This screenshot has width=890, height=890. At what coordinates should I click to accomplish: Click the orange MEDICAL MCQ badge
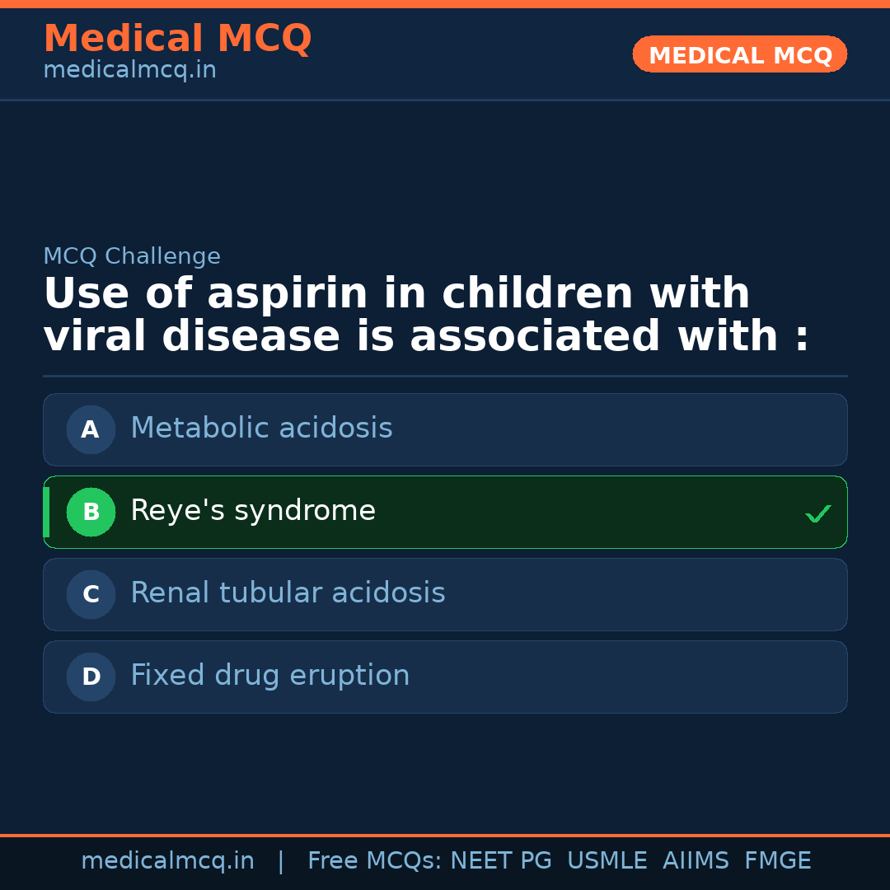[x=739, y=54]
